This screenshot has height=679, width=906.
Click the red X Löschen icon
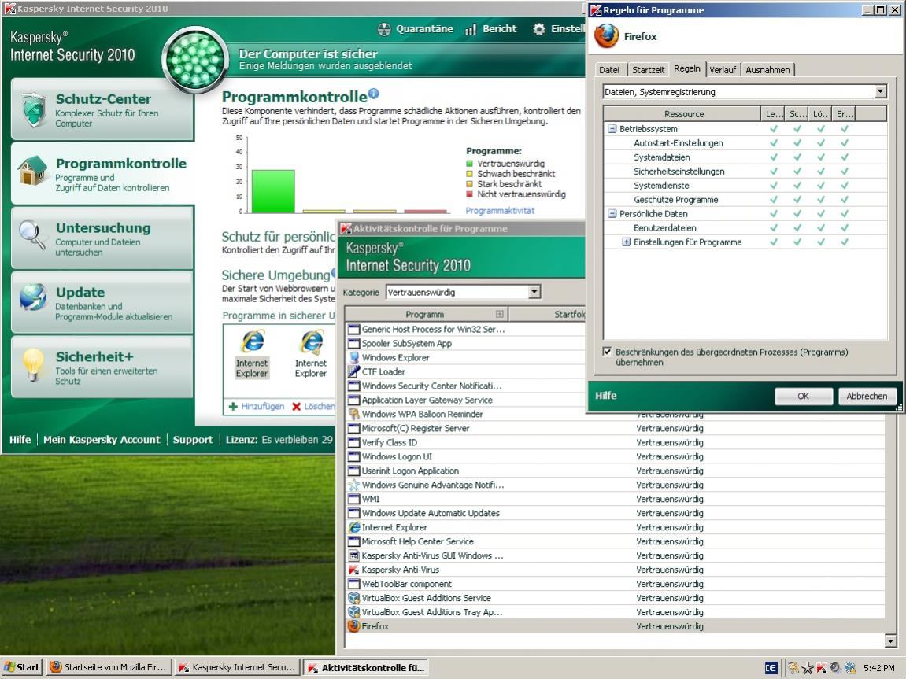297,407
